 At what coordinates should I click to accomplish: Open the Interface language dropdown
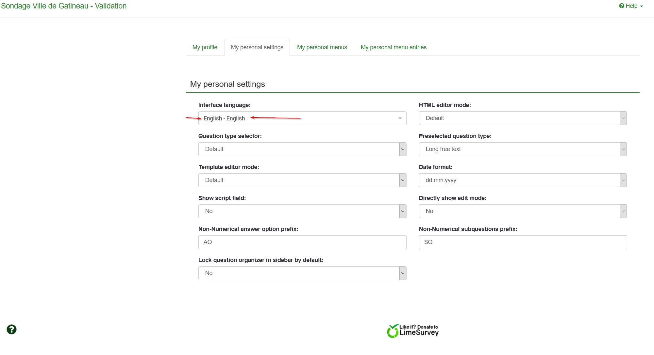302,118
